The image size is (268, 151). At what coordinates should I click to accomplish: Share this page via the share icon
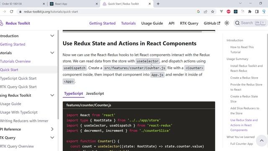206,12
